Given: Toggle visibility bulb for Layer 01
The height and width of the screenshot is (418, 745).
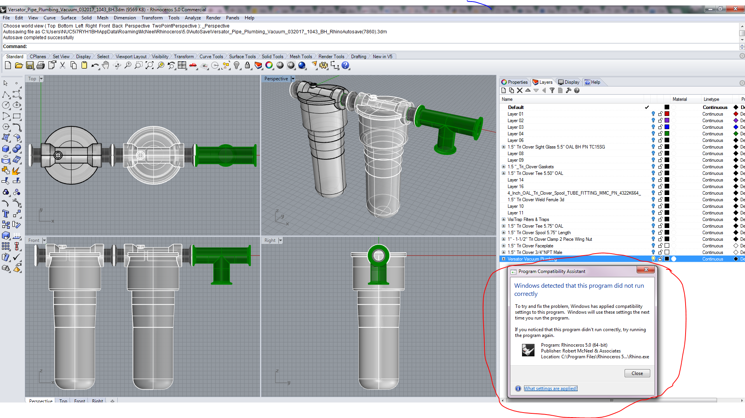Looking at the screenshot, I should click(x=653, y=114).
